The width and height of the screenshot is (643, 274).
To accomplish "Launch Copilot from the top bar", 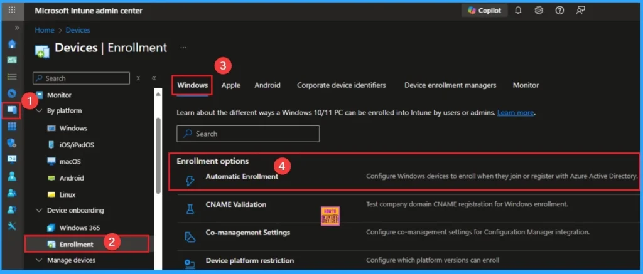I will pos(485,11).
